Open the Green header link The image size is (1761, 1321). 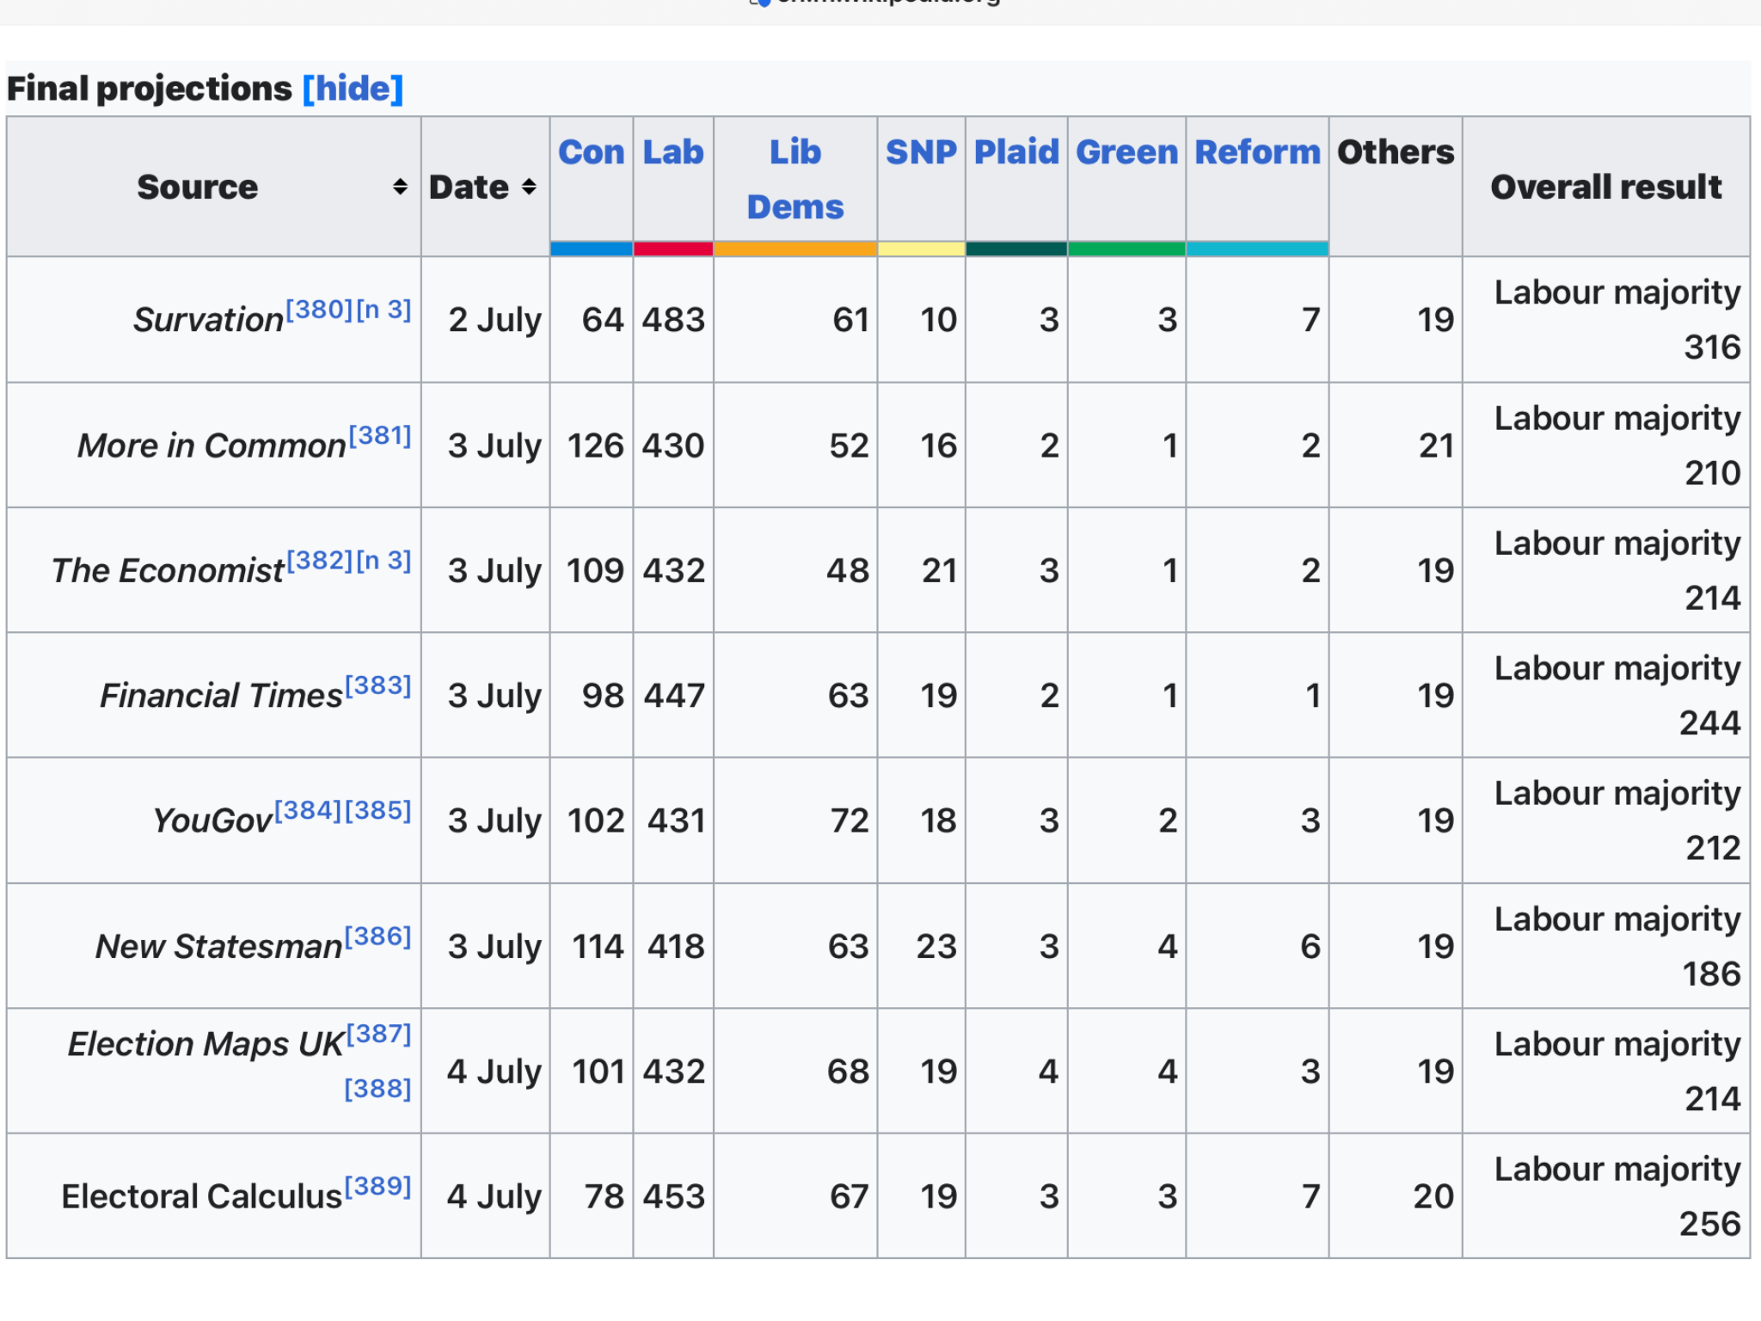tap(1126, 152)
